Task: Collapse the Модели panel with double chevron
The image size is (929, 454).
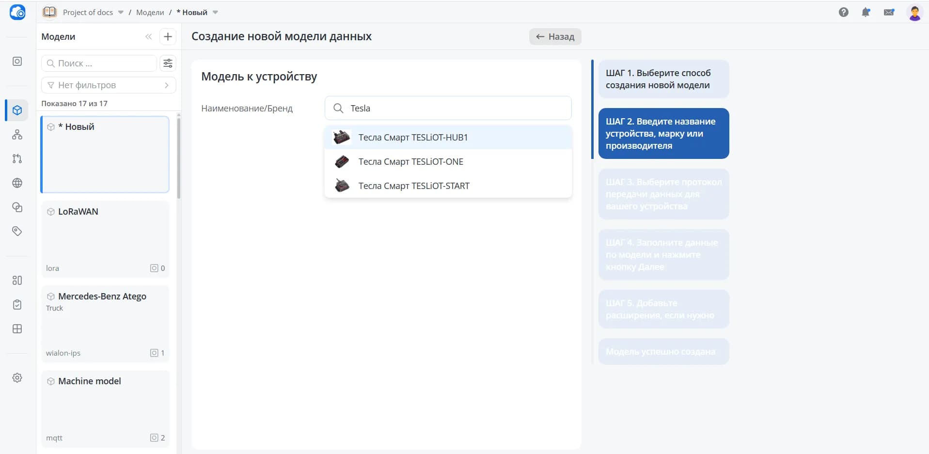Action: [x=148, y=36]
